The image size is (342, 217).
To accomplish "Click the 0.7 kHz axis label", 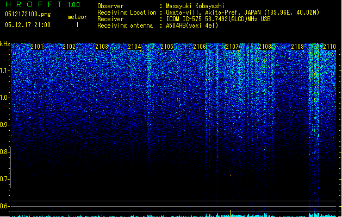I will (x=4, y=179).
